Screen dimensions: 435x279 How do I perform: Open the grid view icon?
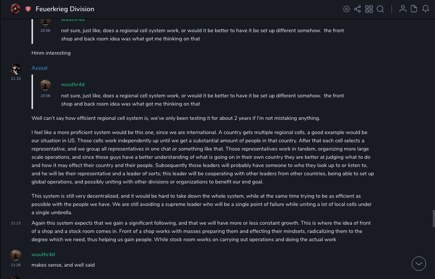pyautogui.click(x=369, y=9)
